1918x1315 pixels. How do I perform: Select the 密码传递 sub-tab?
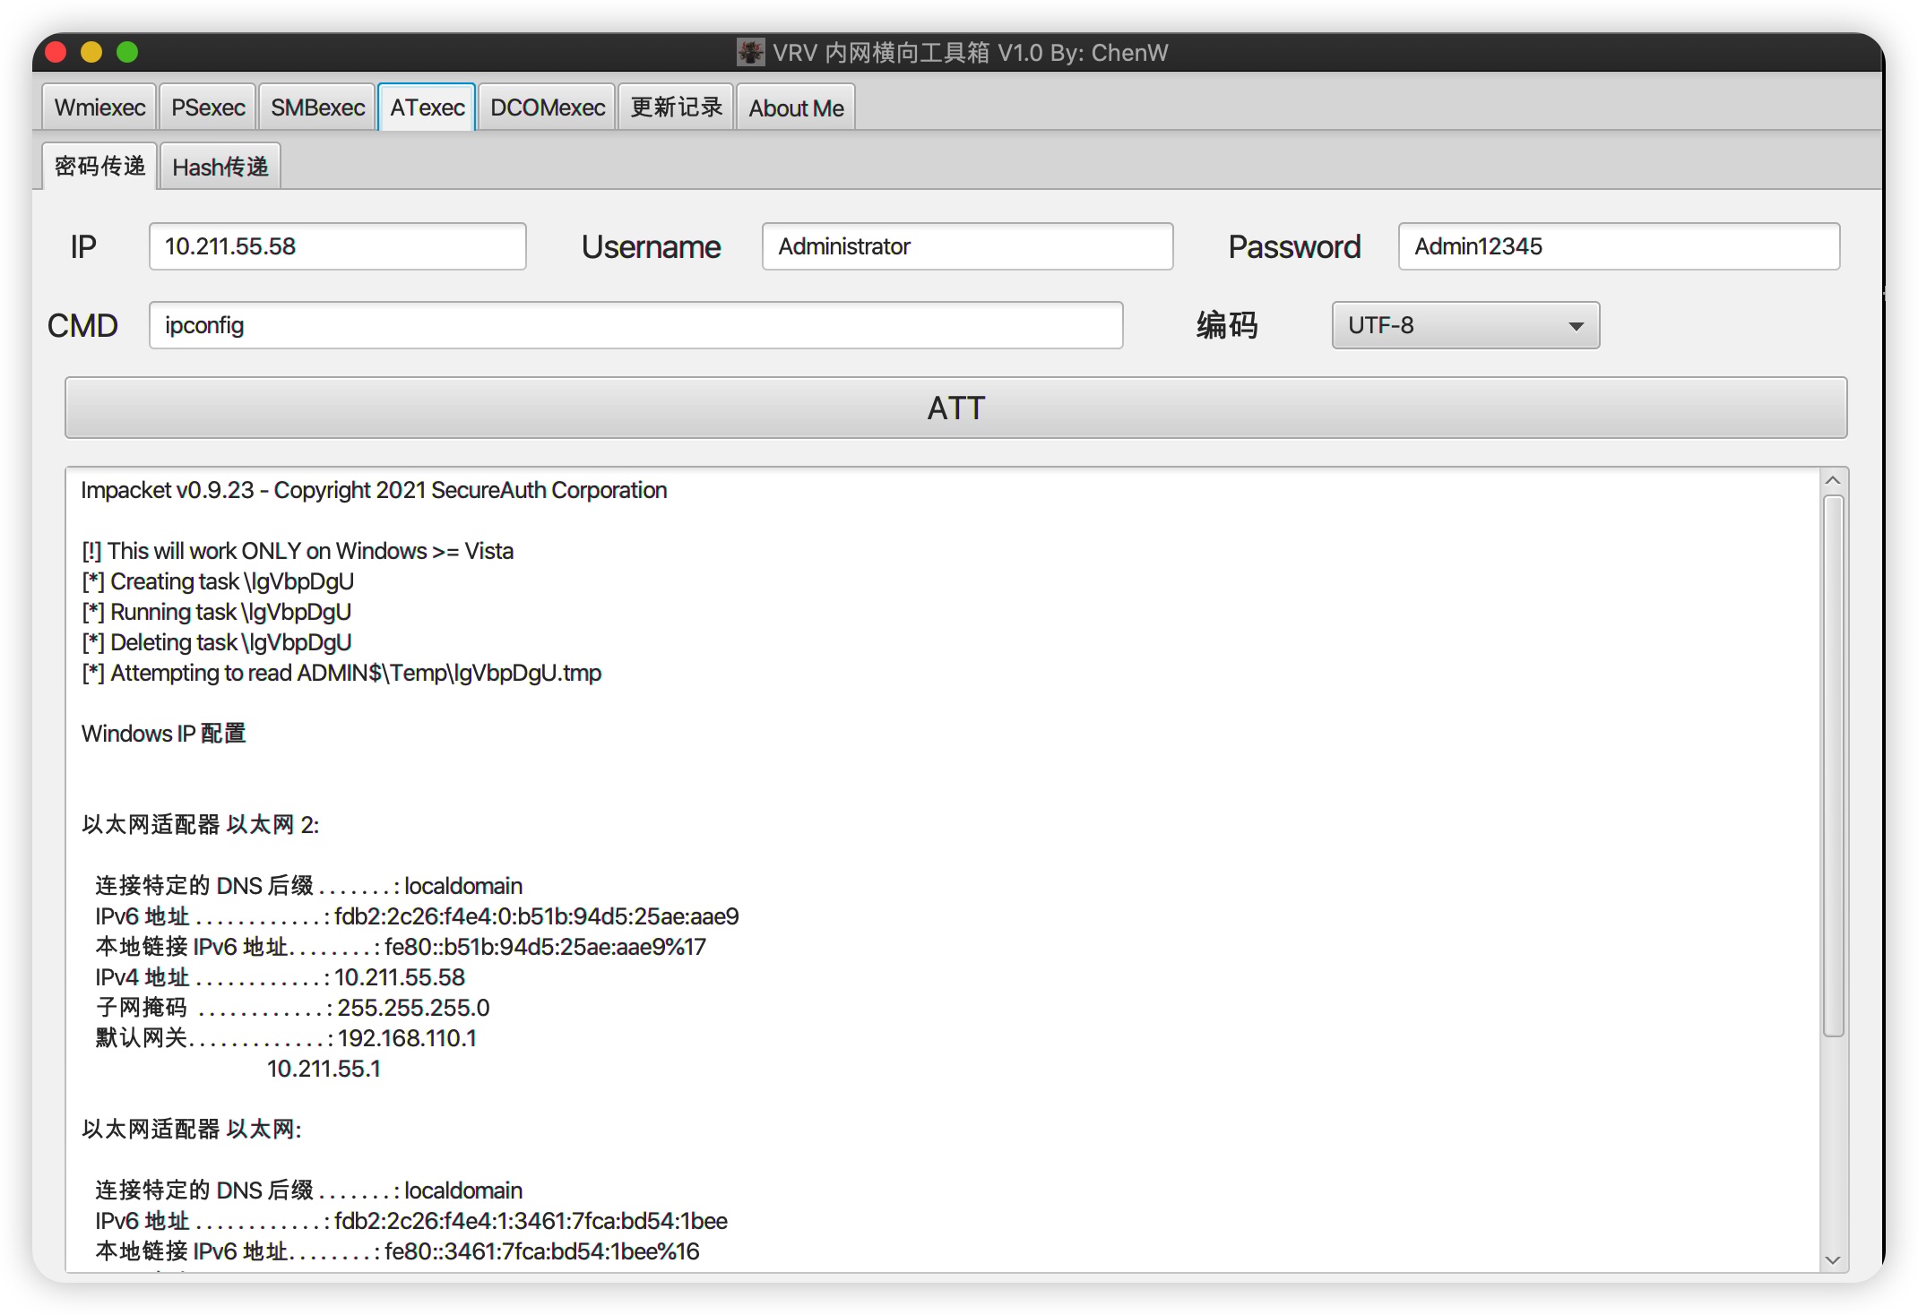[x=99, y=167]
